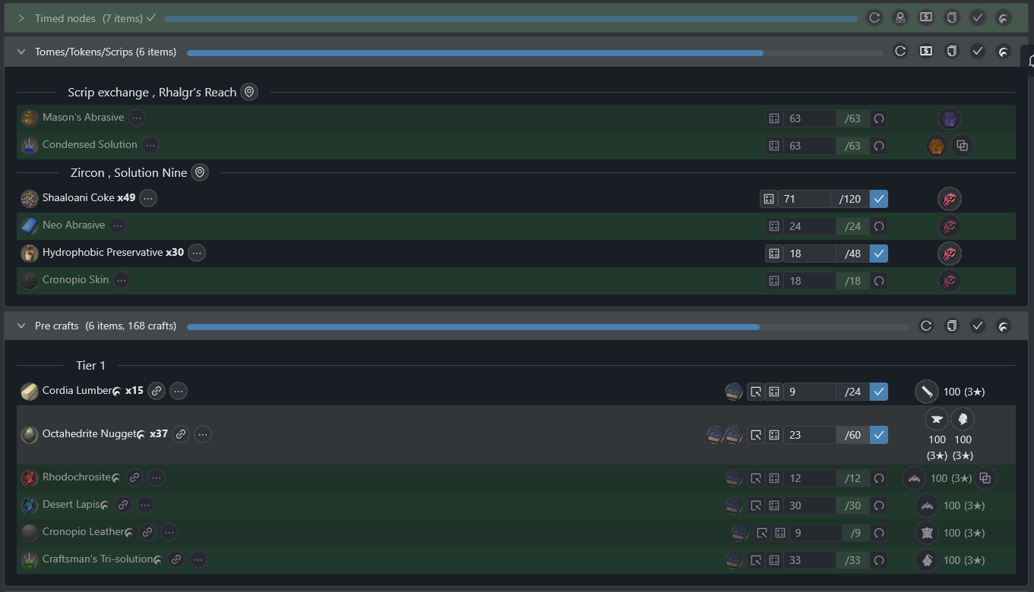1034x592 pixels.
Task: Mark Octahedrite Nugget as done with blue check
Action: pos(879,435)
